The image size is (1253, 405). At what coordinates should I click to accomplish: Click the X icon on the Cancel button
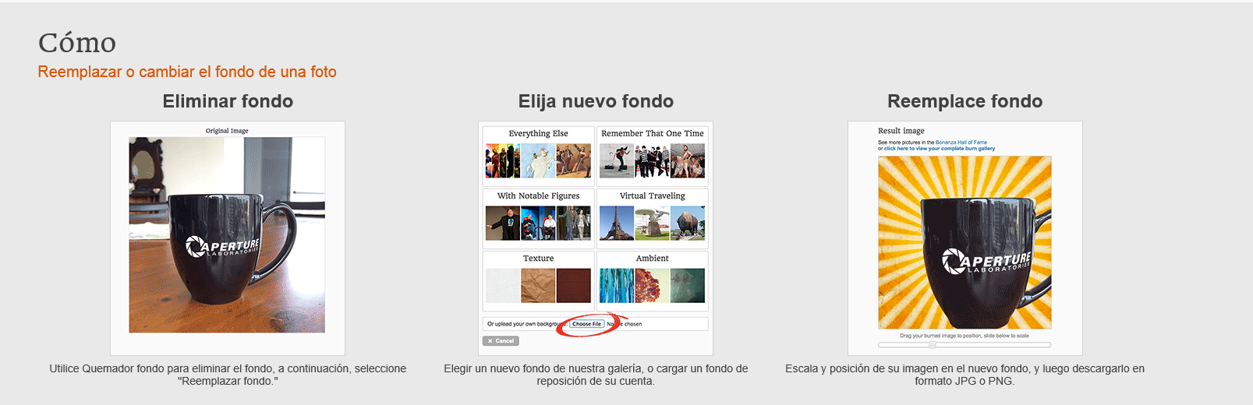point(490,341)
